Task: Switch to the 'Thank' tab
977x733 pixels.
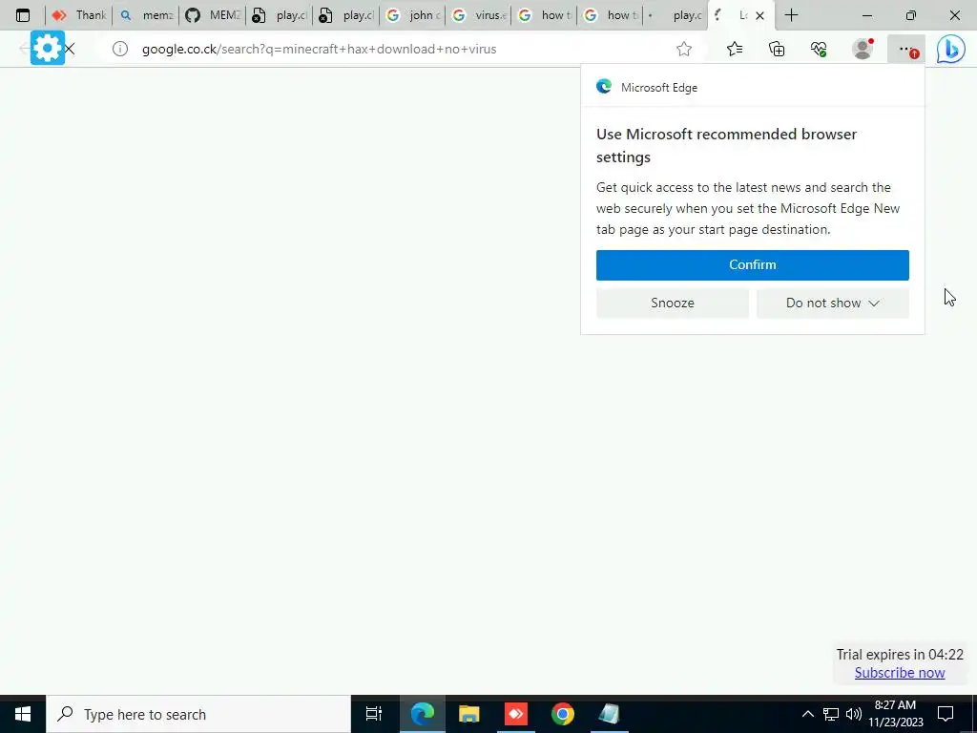Action: [79, 15]
